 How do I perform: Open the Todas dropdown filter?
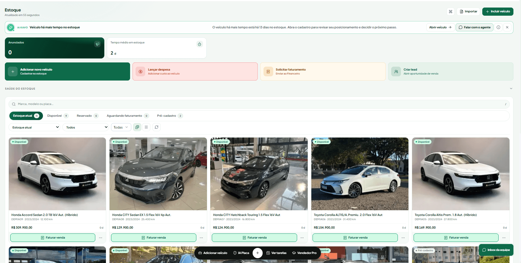pyautogui.click(x=121, y=127)
